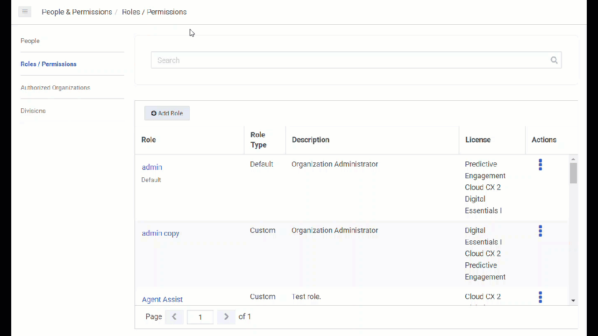This screenshot has height=336, width=598.
Task: Open the Agent Assist role link
Action: click(162, 300)
